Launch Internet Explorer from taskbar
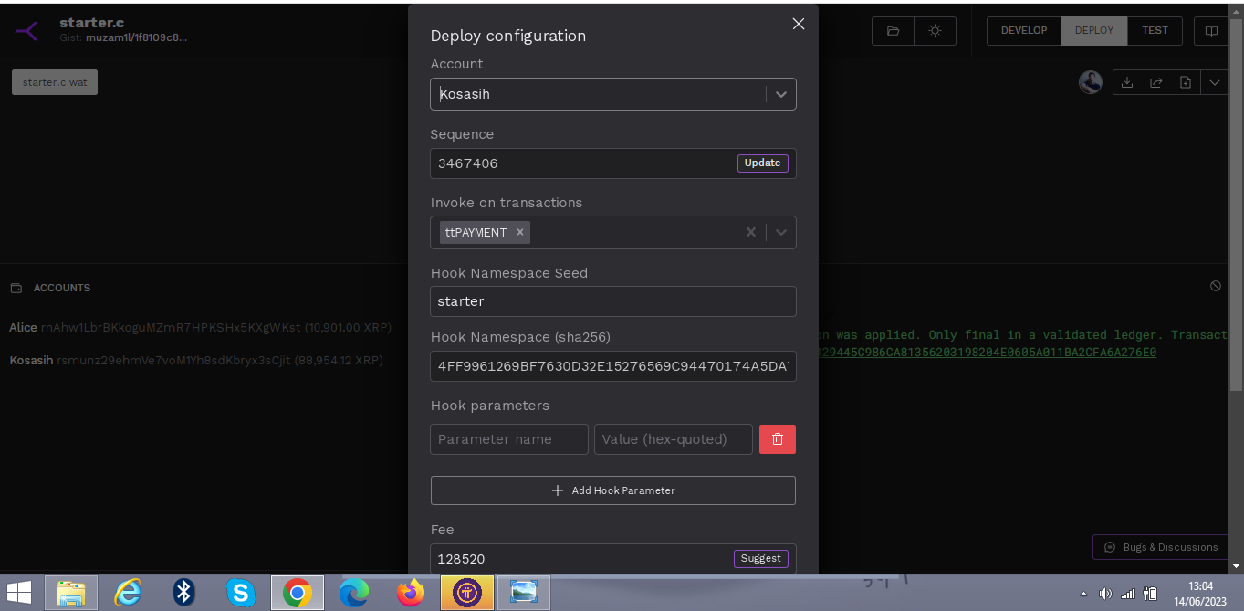 tap(128, 594)
